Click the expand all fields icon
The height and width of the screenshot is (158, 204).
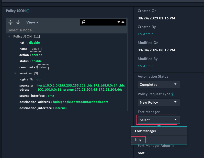[10, 22]
